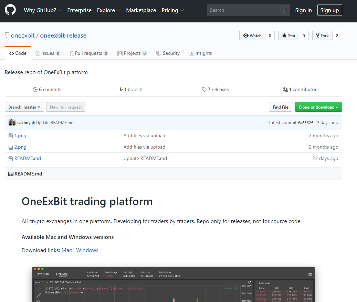357x302 pixels.
Task: Click the book icon in README.md header
Action: [x=11, y=174]
